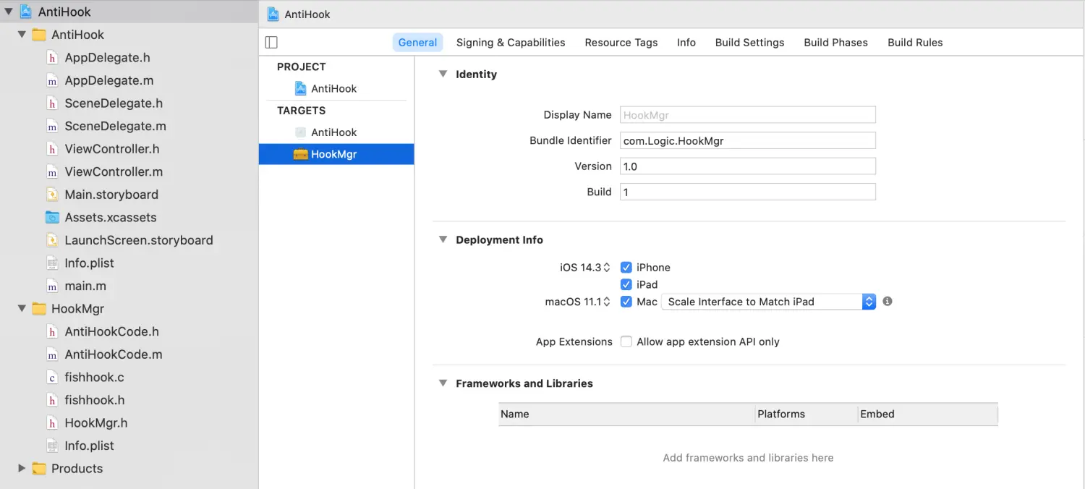The width and height of the screenshot is (1085, 489).
Task: Click the AntiHook project blueprint icon
Action: click(x=300, y=88)
